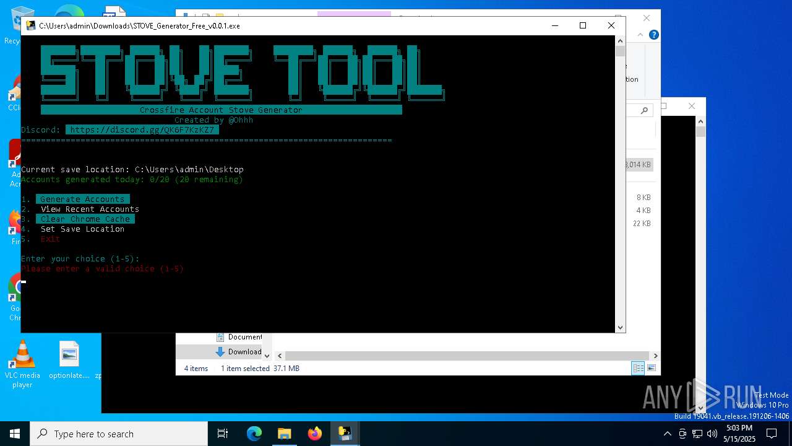Screen dimensions: 792x446
Task: Click the network icon in the system tray
Action: click(x=697, y=434)
